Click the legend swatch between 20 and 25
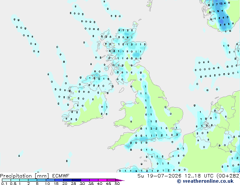 click(68, 180)
